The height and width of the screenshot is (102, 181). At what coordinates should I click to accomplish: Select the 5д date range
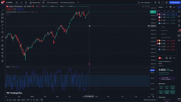coord(10,100)
